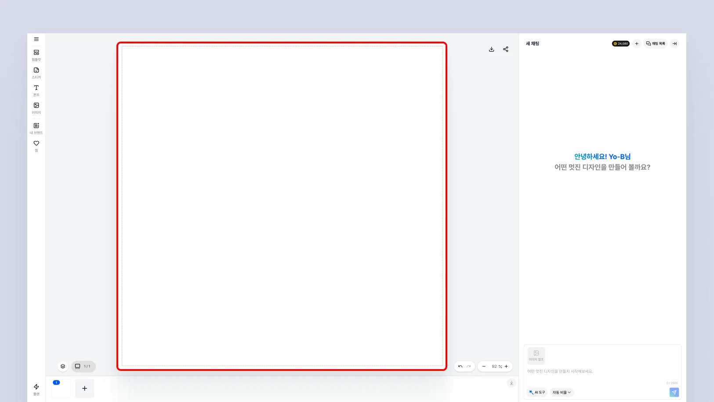The image size is (714, 402).
Task: Open the AI 도구 tools menu
Action: [x=537, y=392]
